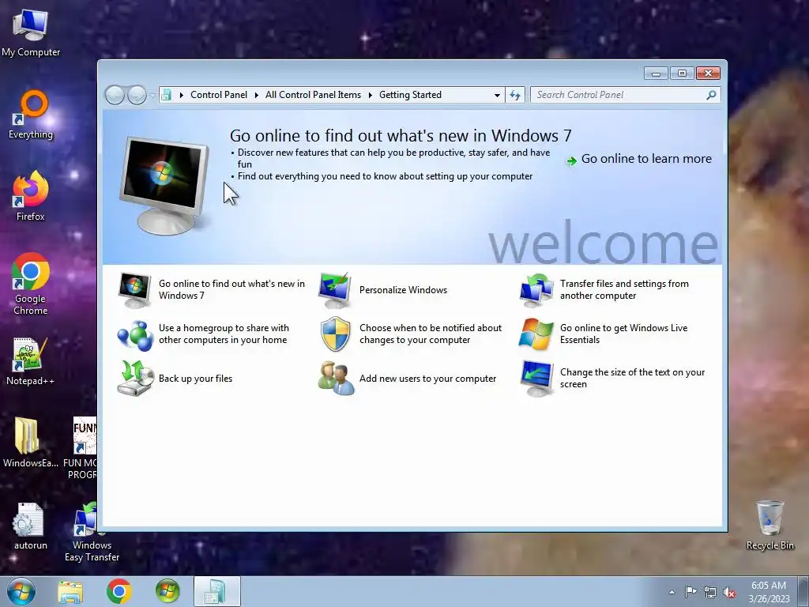Maximize the Getting Started window

click(682, 74)
